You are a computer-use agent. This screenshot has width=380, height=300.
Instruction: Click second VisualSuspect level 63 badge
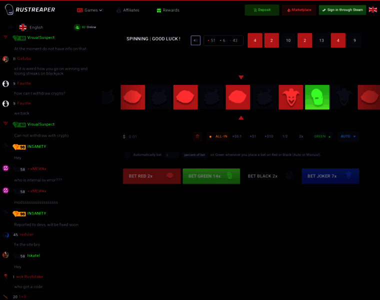click(x=19, y=124)
